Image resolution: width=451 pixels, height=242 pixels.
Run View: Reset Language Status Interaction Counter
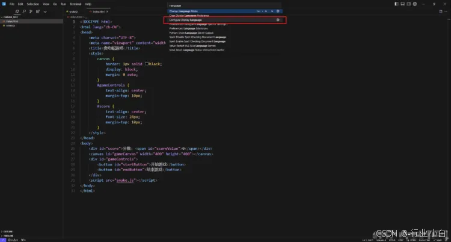point(225,50)
